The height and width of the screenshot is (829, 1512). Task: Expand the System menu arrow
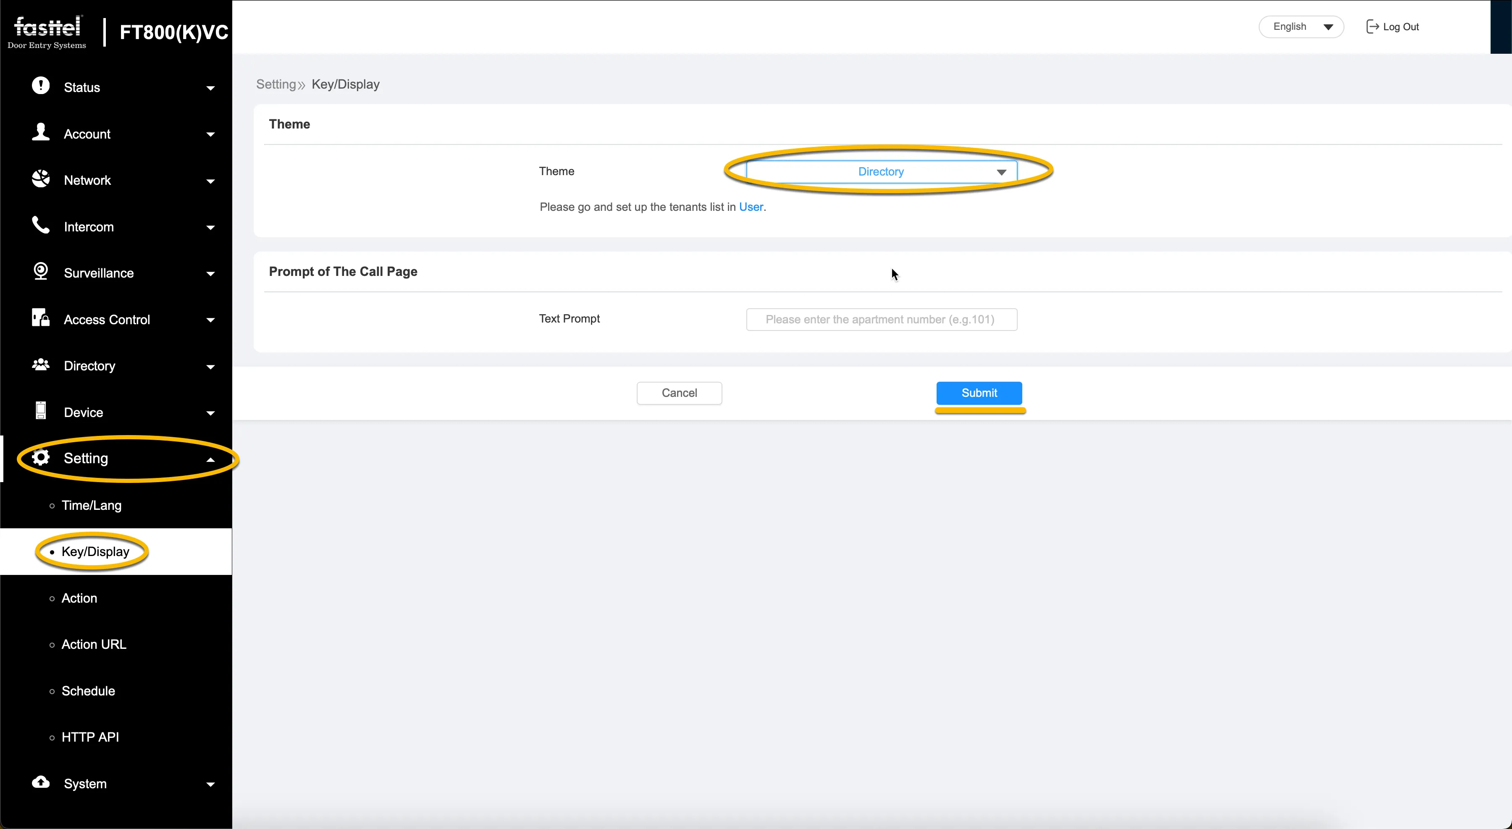(x=211, y=784)
